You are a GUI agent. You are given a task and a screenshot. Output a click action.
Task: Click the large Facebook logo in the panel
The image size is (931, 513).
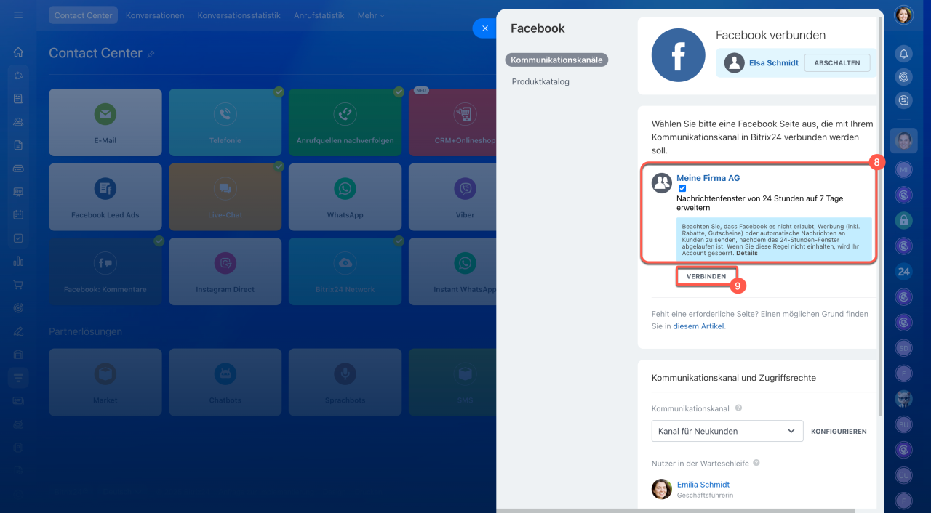pyautogui.click(x=678, y=55)
